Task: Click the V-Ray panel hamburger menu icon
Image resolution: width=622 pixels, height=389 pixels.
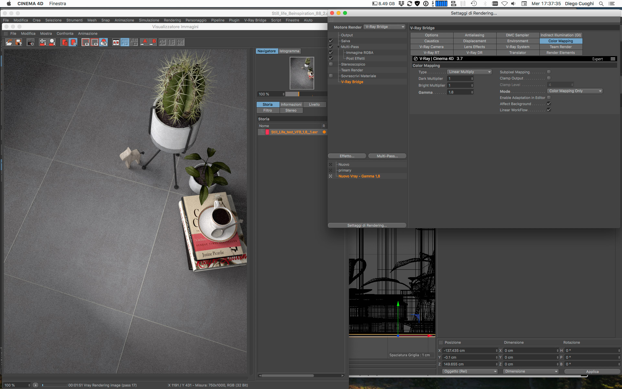Action: click(x=613, y=59)
